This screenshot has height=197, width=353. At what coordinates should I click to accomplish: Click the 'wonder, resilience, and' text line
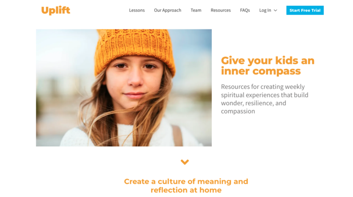(x=254, y=103)
